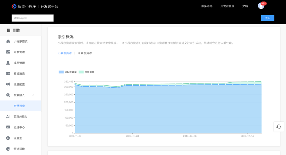This screenshot has width=286, height=155.
Task: Click the megaphone icon for 流量配置
Action: click(8, 84)
